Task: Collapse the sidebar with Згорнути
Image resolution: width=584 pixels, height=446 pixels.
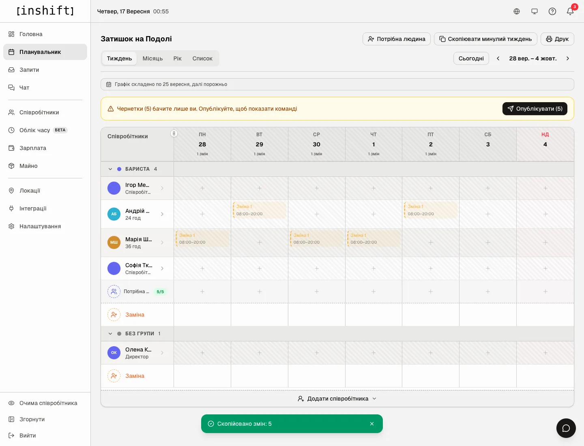Action: [45, 419]
